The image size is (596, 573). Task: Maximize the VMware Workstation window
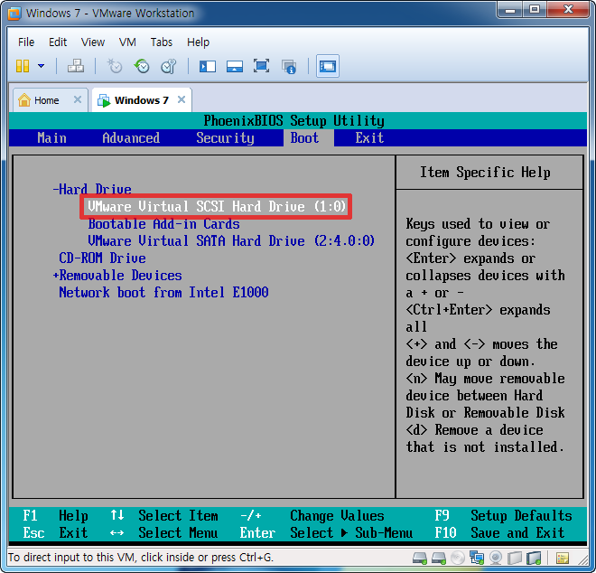[x=535, y=10]
